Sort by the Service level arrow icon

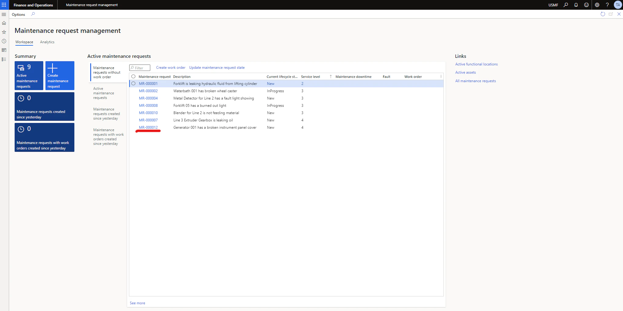[x=331, y=76]
